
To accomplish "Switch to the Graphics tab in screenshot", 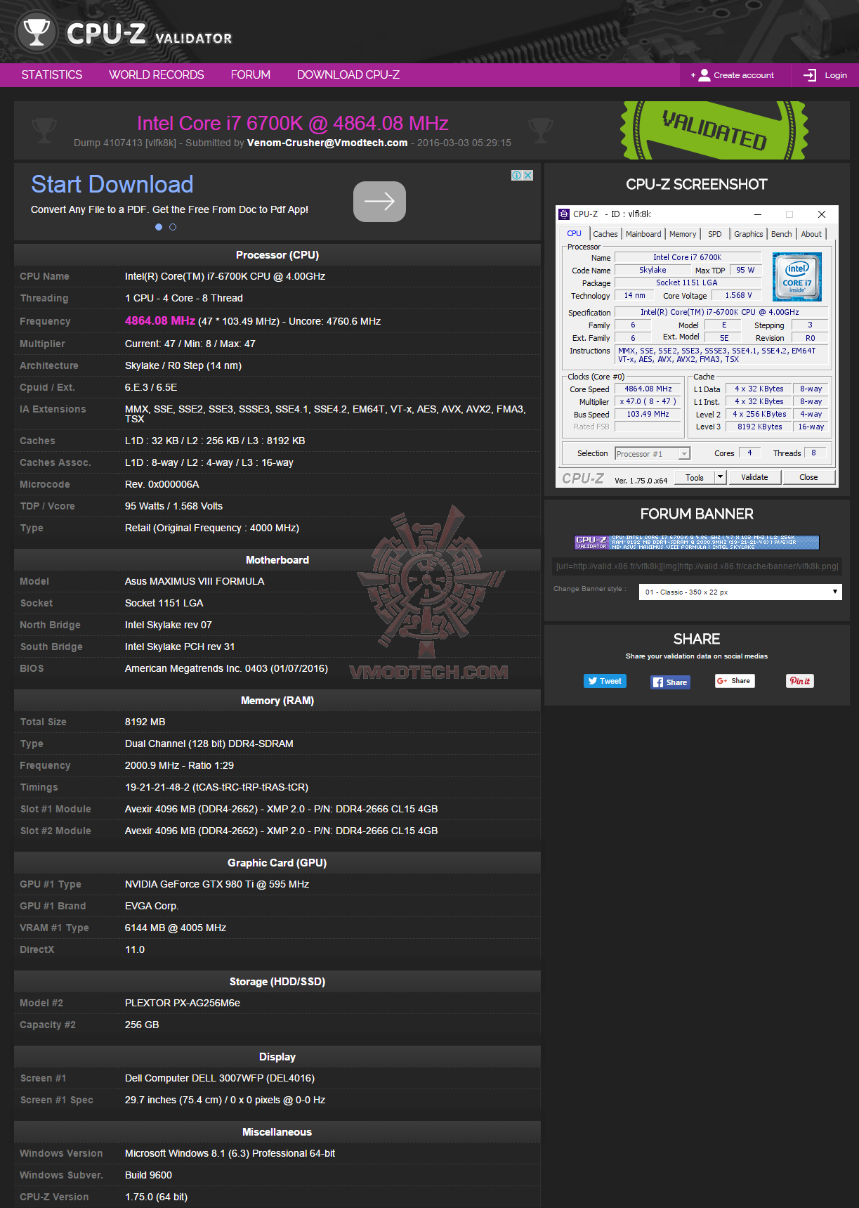I will (x=748, y=234).
